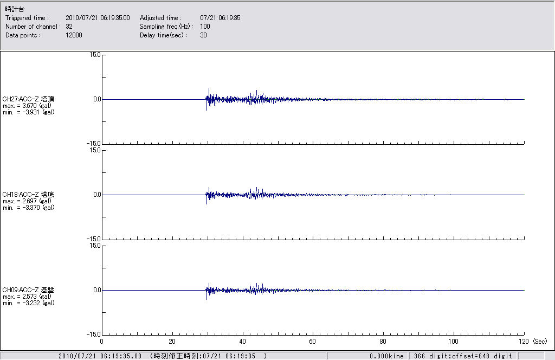
Task: Click the 366 digit:offset=648 digit status field
Action: click(462, 356)
